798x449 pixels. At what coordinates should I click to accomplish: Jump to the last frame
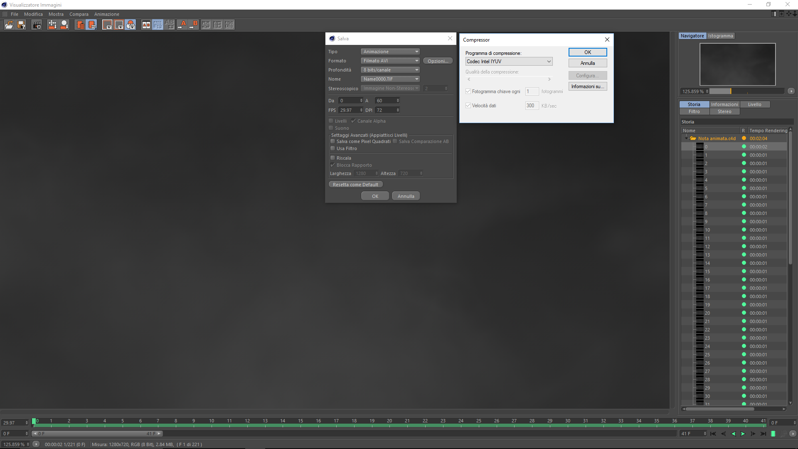point(763,434)
